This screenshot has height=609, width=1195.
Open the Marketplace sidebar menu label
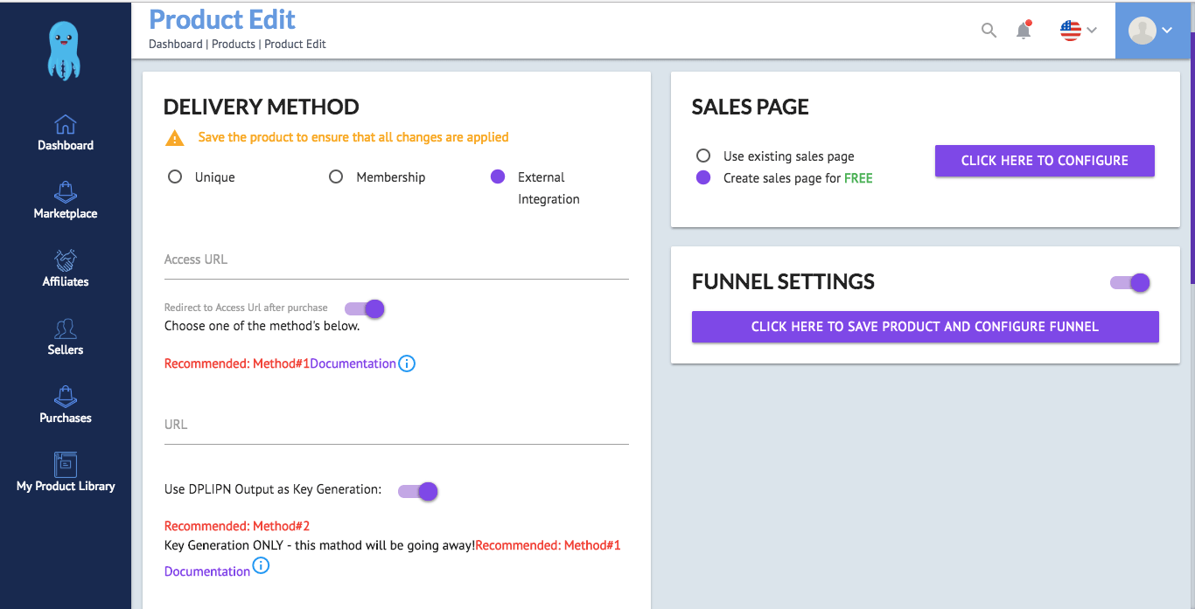pyautogui.click(x=66, y=213)
